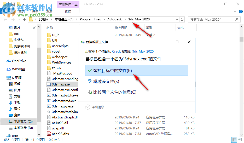
Task: Click the blue undo arrow icon beside skip option
Action: pyautogui.click(x=90, y=81)
